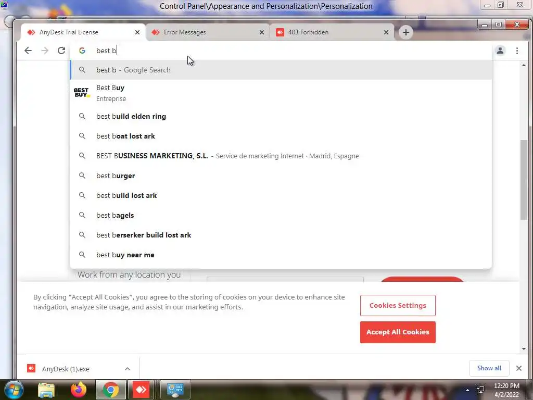Choose 'best build lost ark' suggestion

[x=281, y=195]
